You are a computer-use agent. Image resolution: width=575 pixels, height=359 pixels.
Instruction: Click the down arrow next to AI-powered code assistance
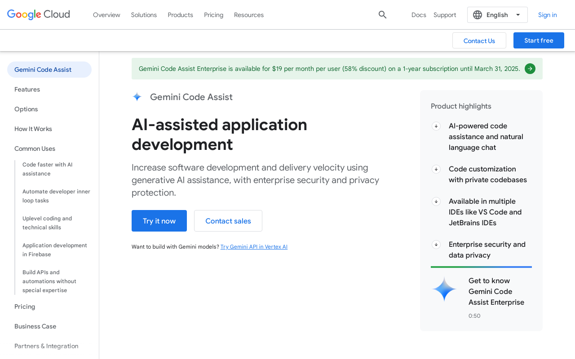(436, 126)
